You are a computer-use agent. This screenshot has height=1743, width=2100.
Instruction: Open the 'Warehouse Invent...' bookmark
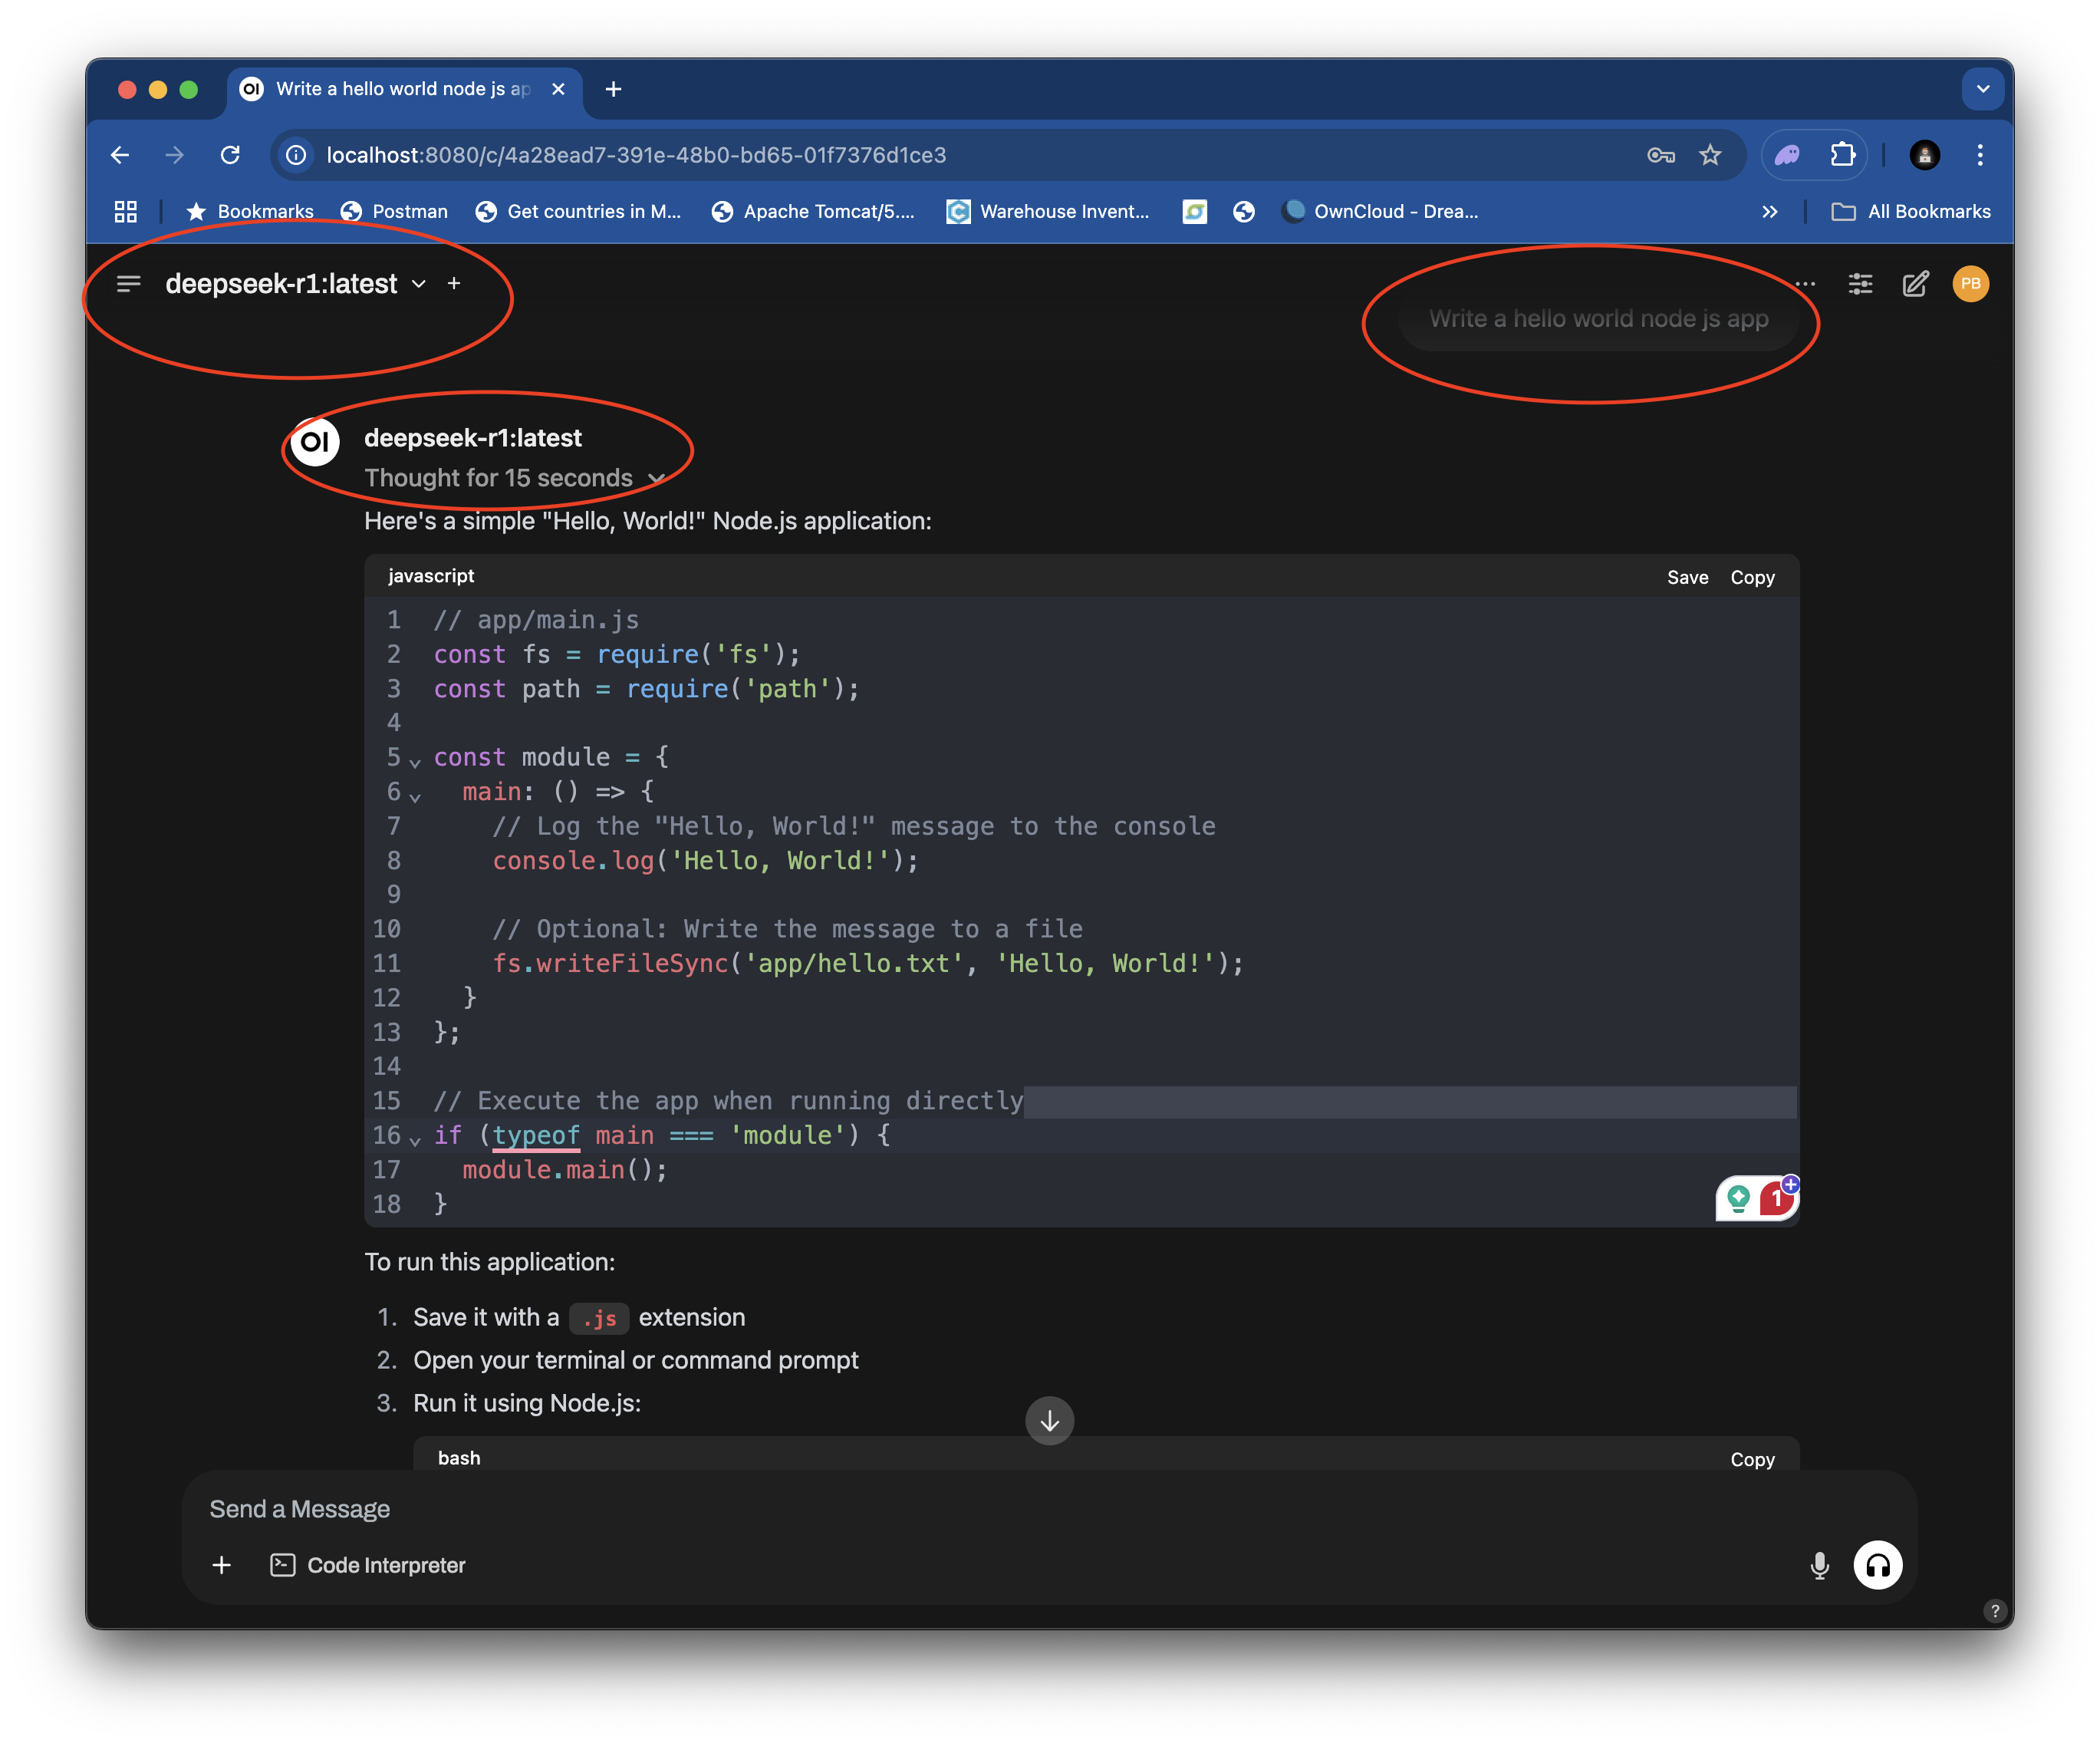point(1048,211)
